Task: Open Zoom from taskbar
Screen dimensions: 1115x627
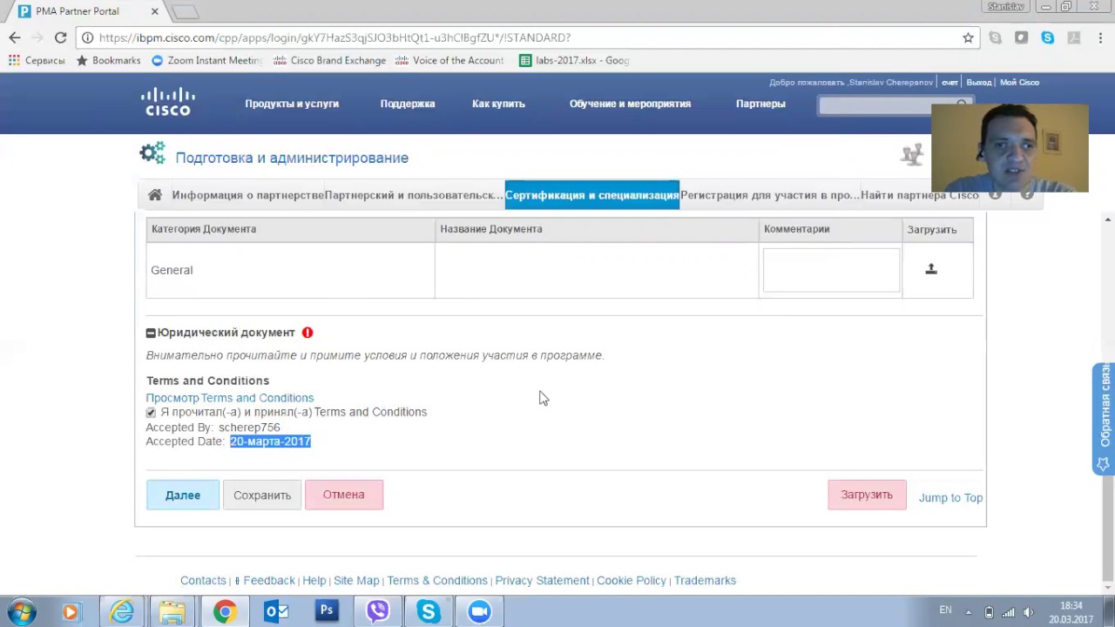Action: (479, 611)
